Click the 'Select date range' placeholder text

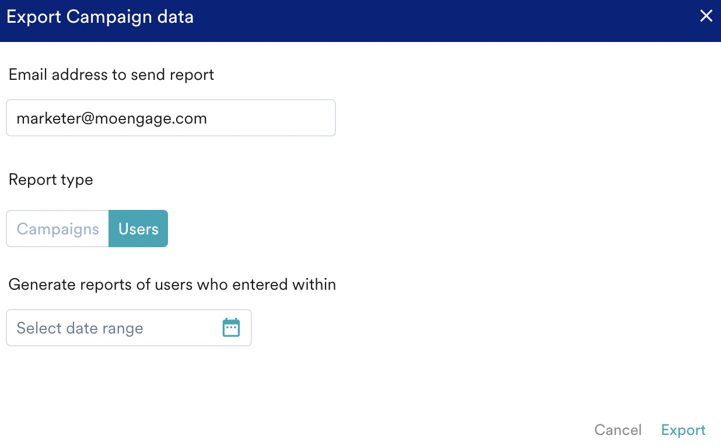click(x=80, y=328)
